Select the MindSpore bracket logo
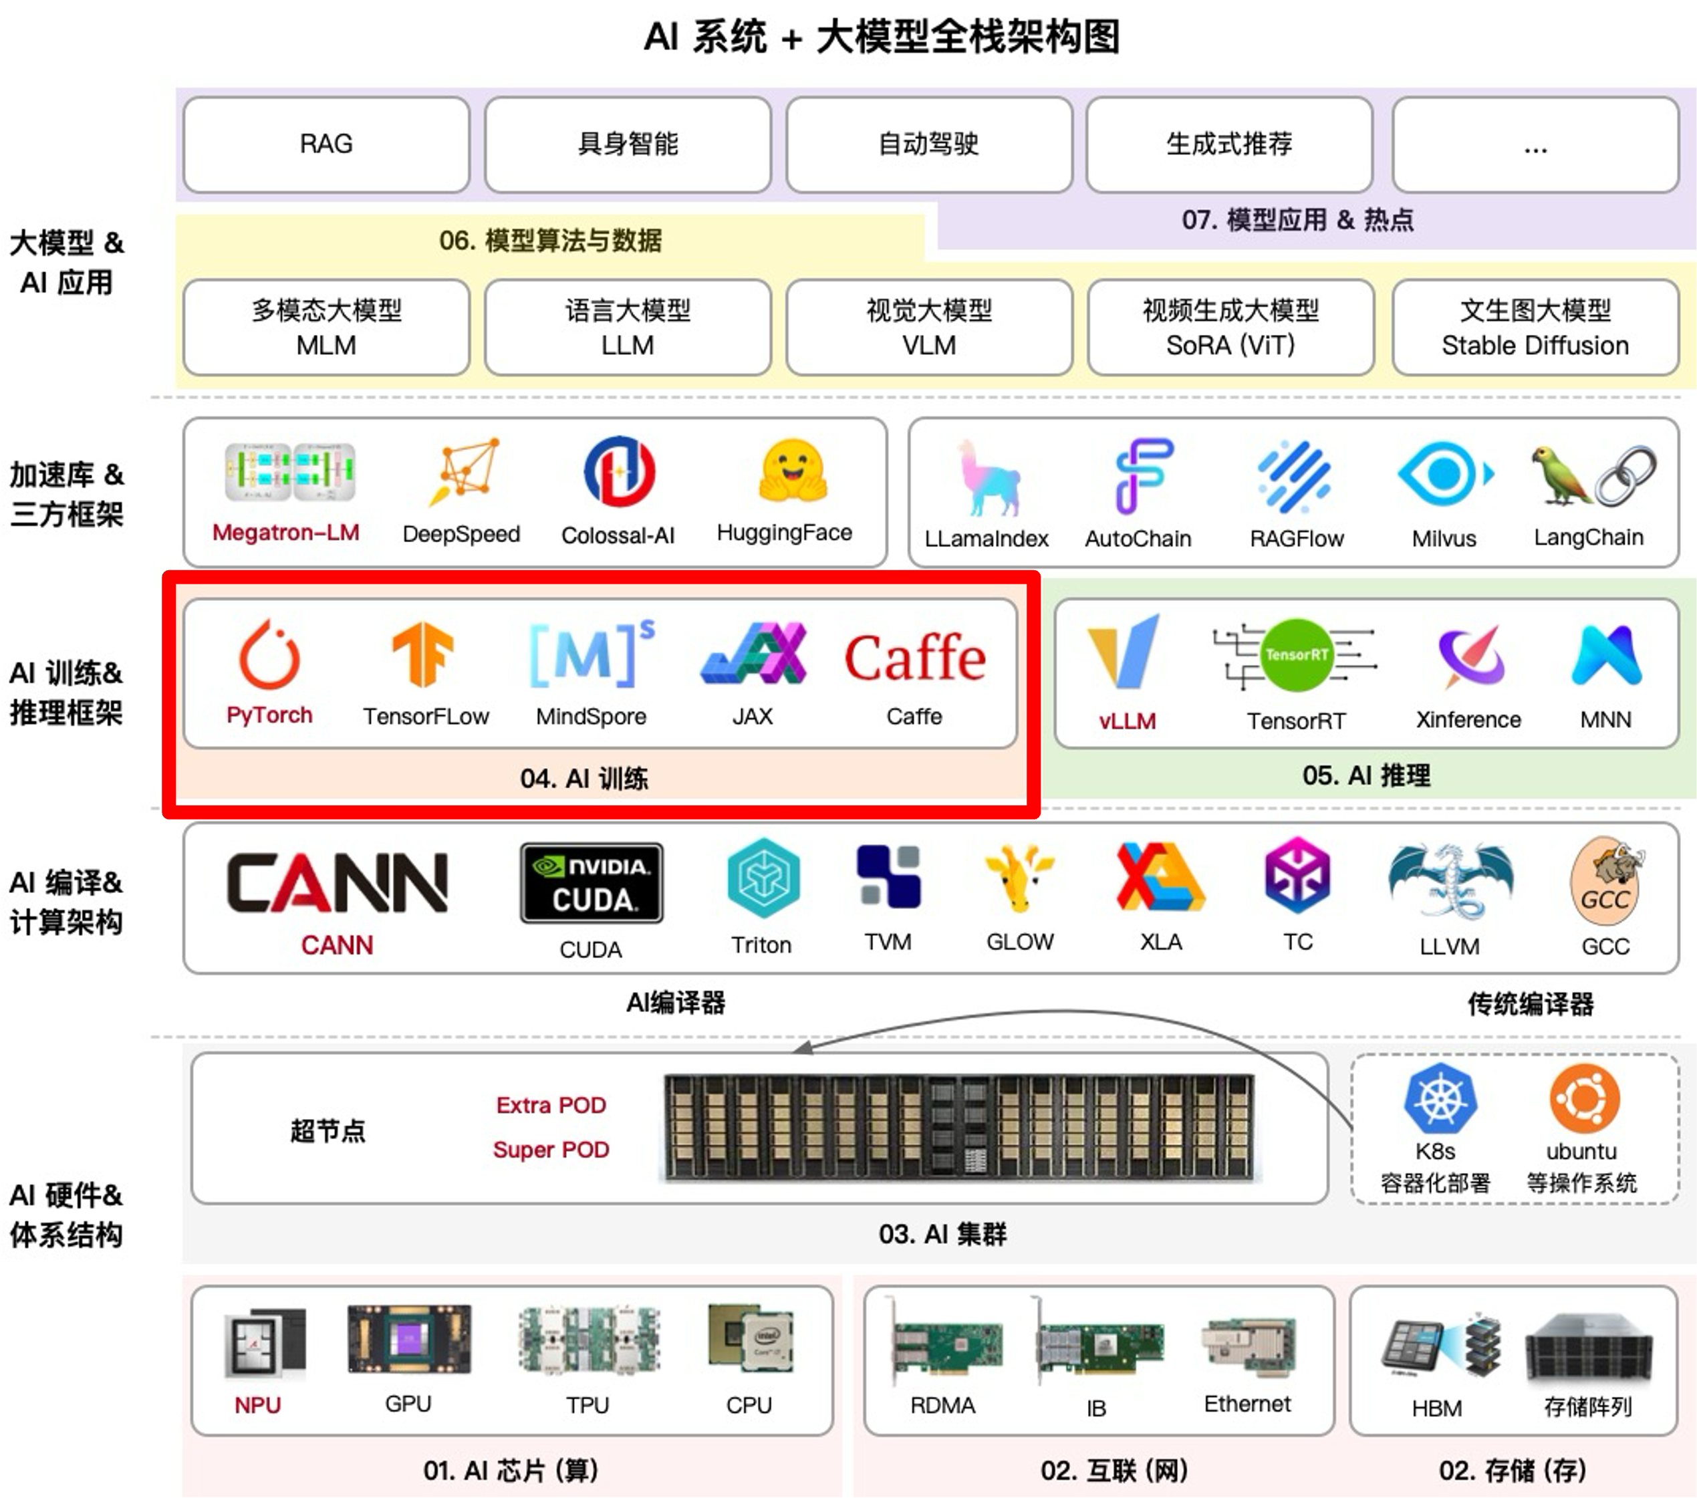The height and width of the screenshot is (1498, 1697). (x=591, y=655)
